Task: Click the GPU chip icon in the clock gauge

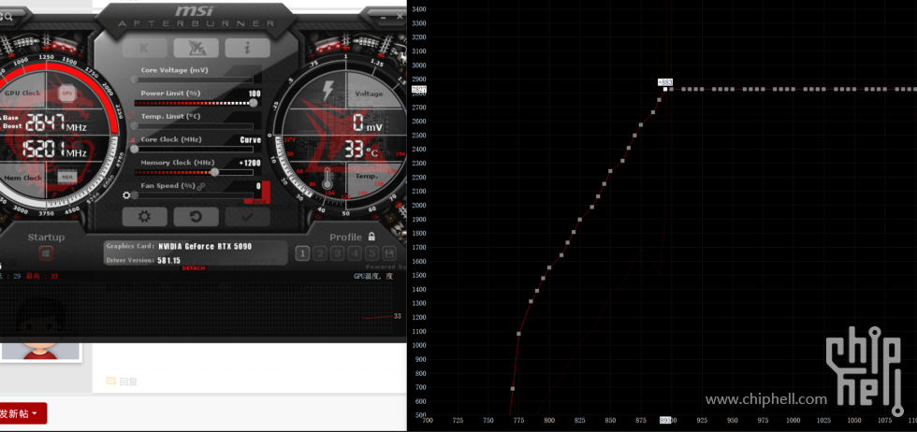Action: [67, 93]
